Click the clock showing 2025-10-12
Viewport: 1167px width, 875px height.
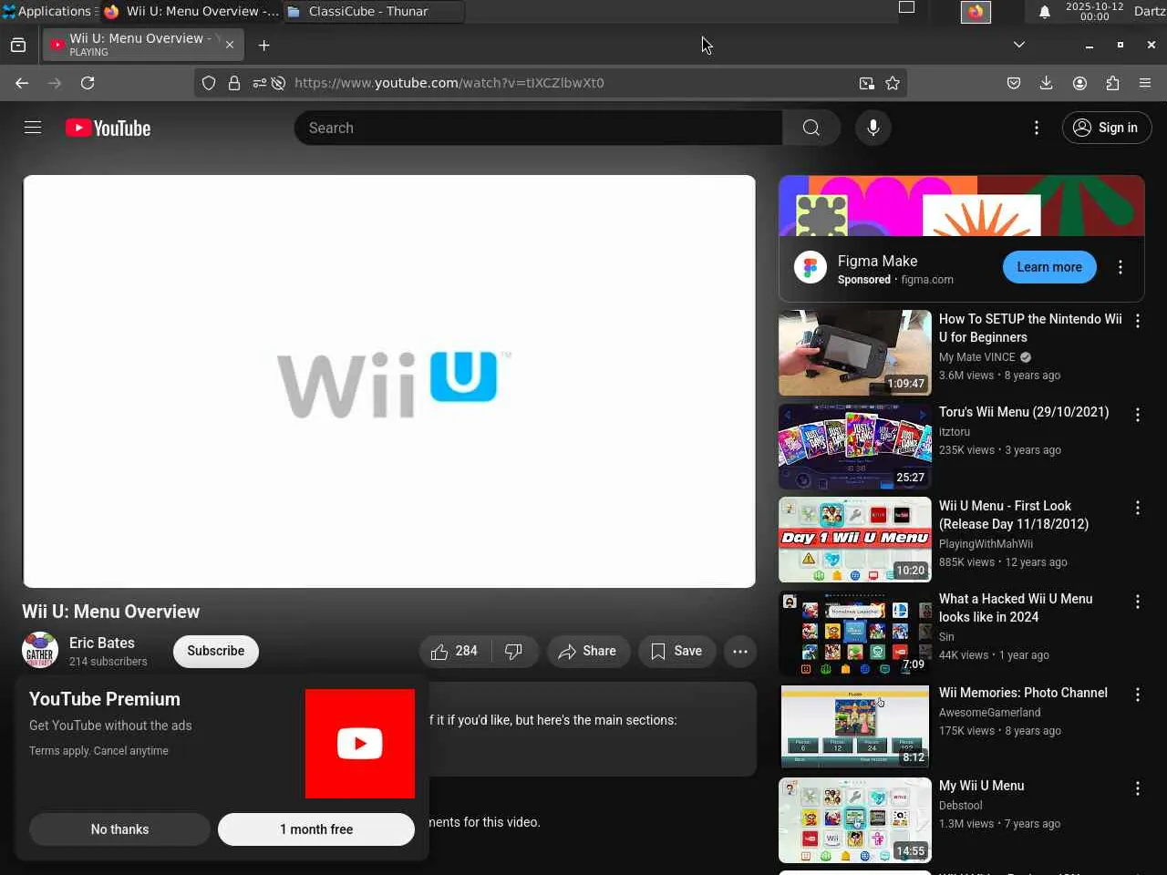[1095, 11]
